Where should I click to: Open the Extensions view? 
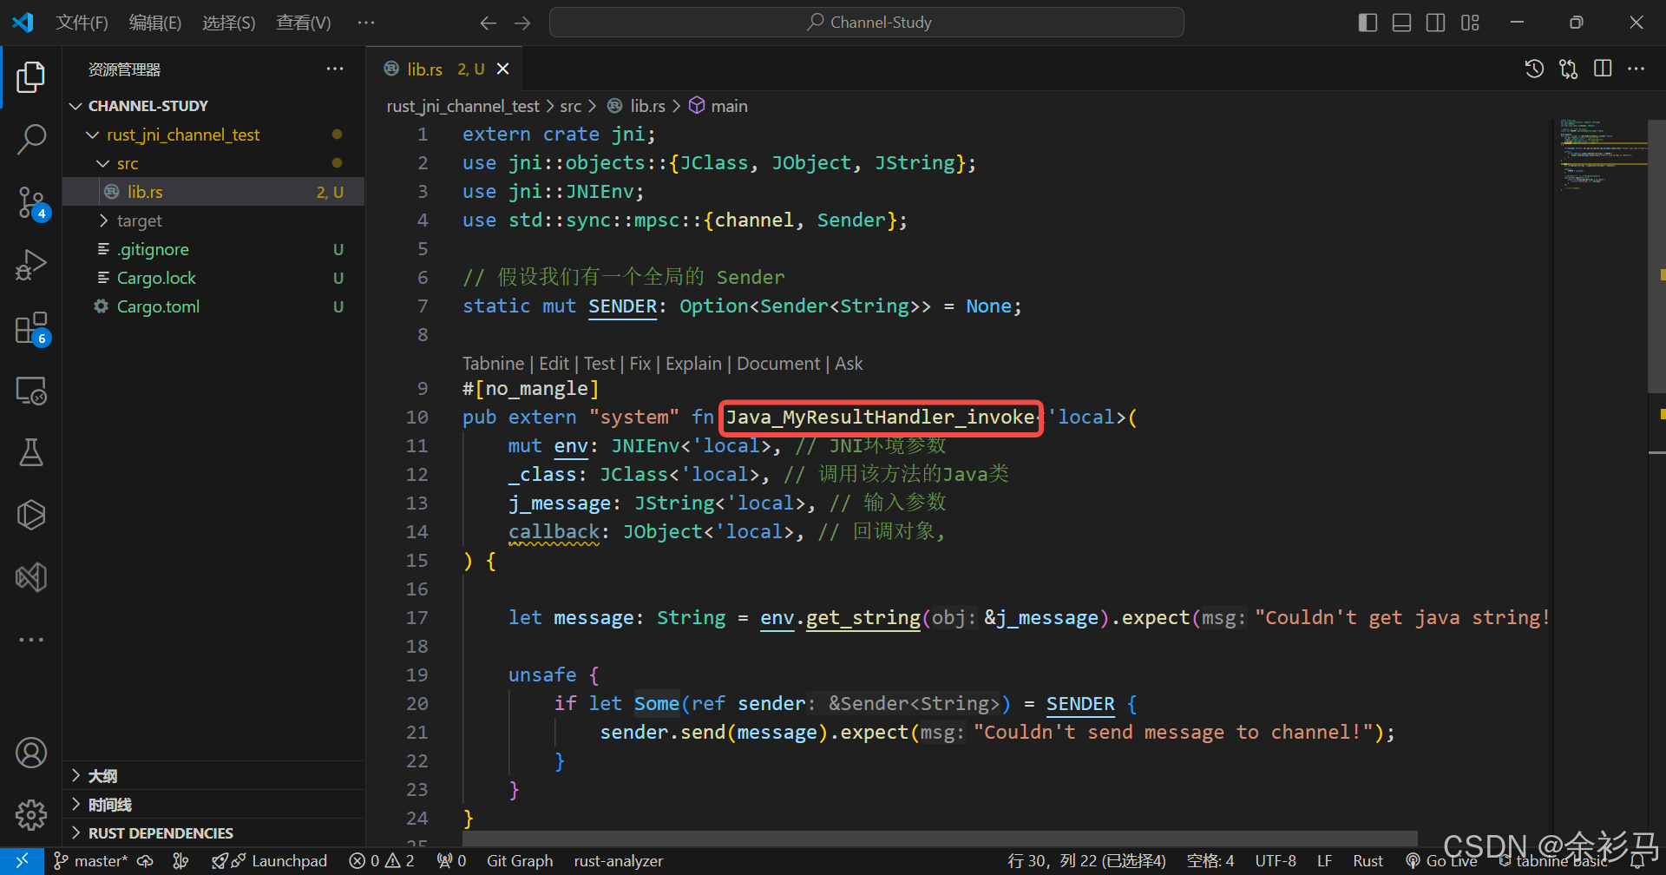click(31, 328)
